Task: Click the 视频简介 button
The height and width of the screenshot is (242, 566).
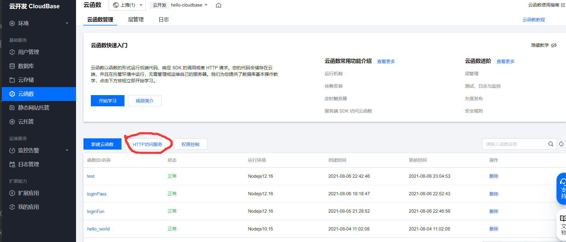Action: coord(145,101)
